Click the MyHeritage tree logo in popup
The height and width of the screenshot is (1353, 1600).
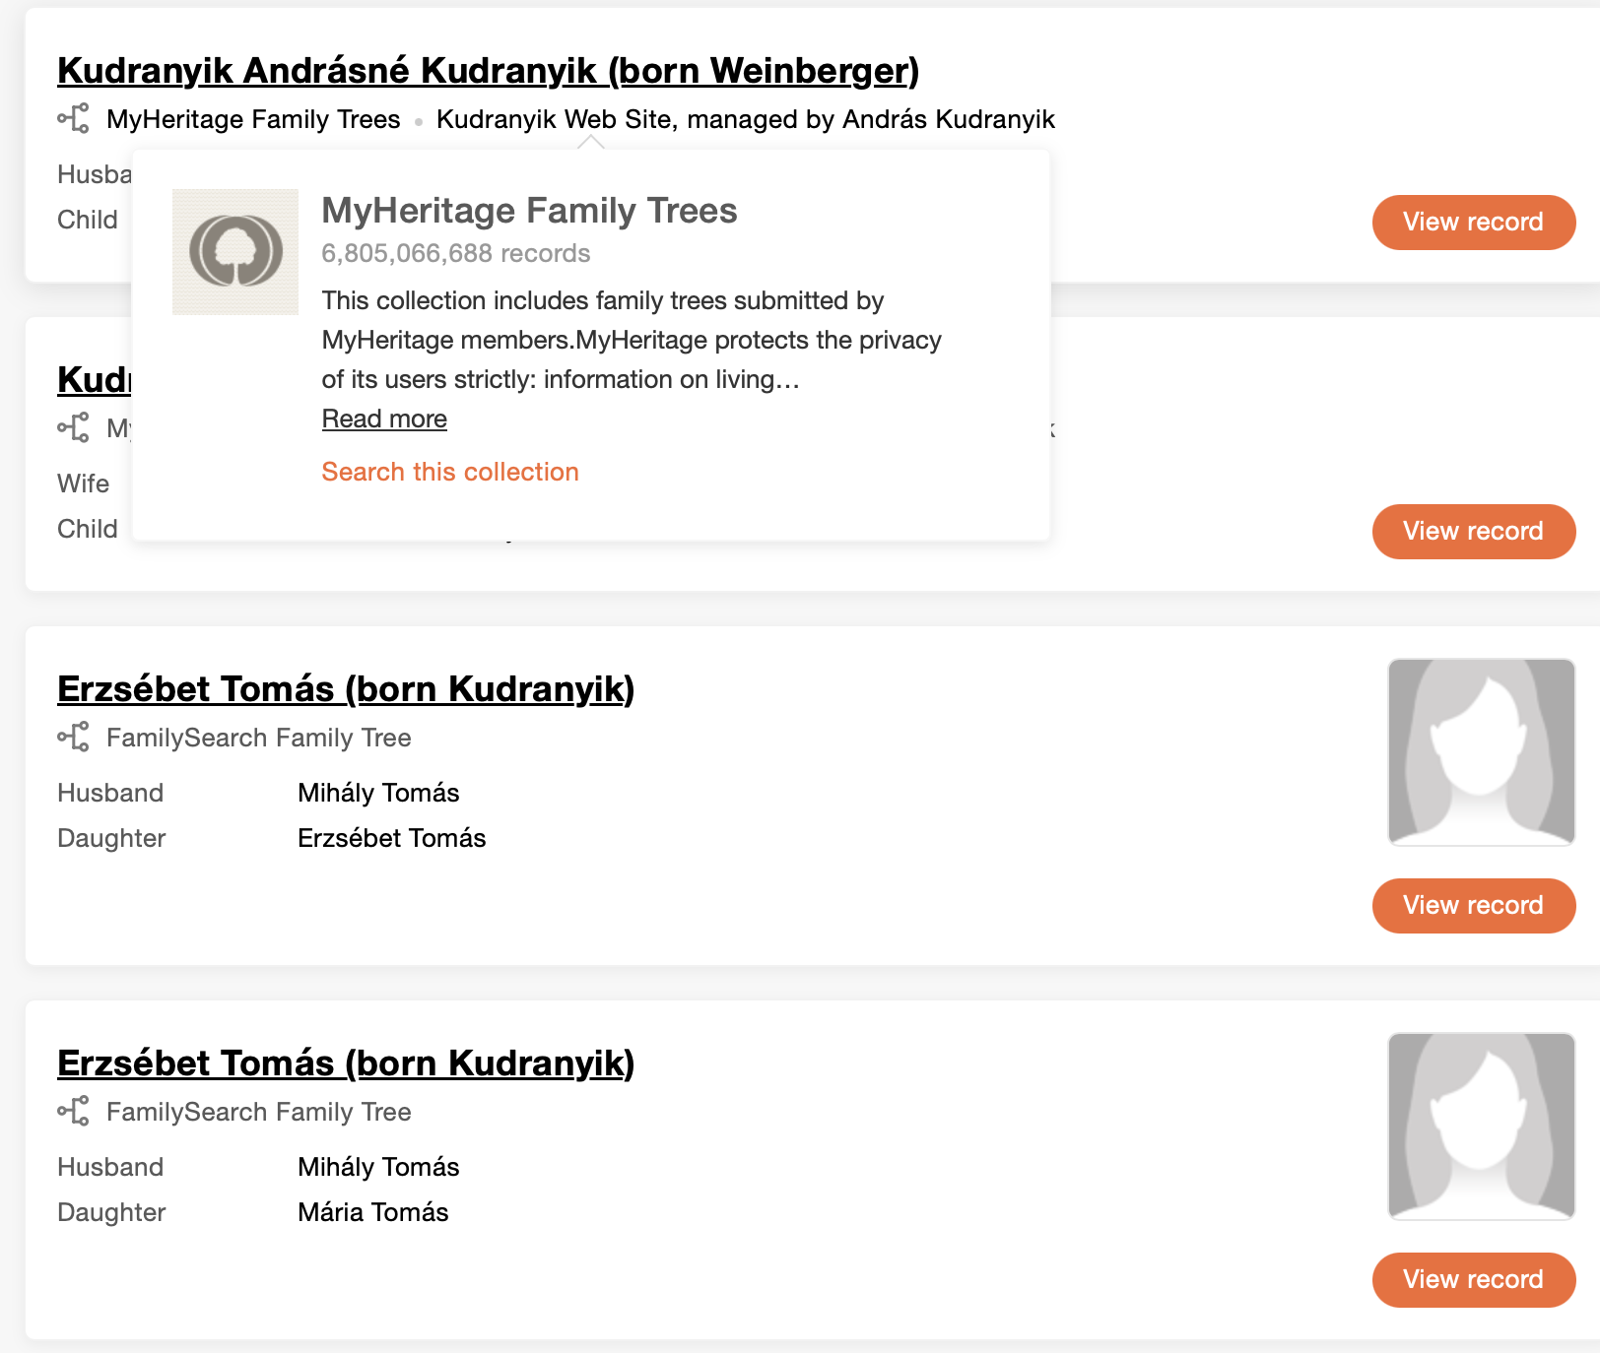point(235,252)
